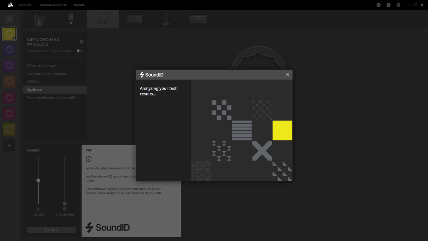Open notifications badge showing 3

point(379,5)
